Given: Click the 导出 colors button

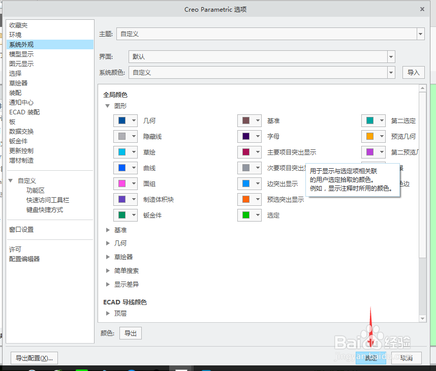Looking at the screenshot, I should (x=131, y=333).
